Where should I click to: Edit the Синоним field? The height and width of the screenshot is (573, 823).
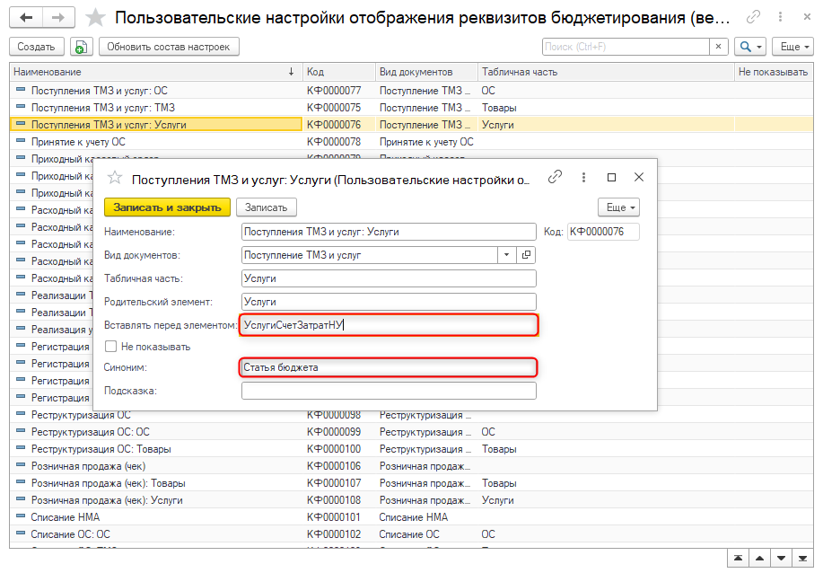pos(389,367)
